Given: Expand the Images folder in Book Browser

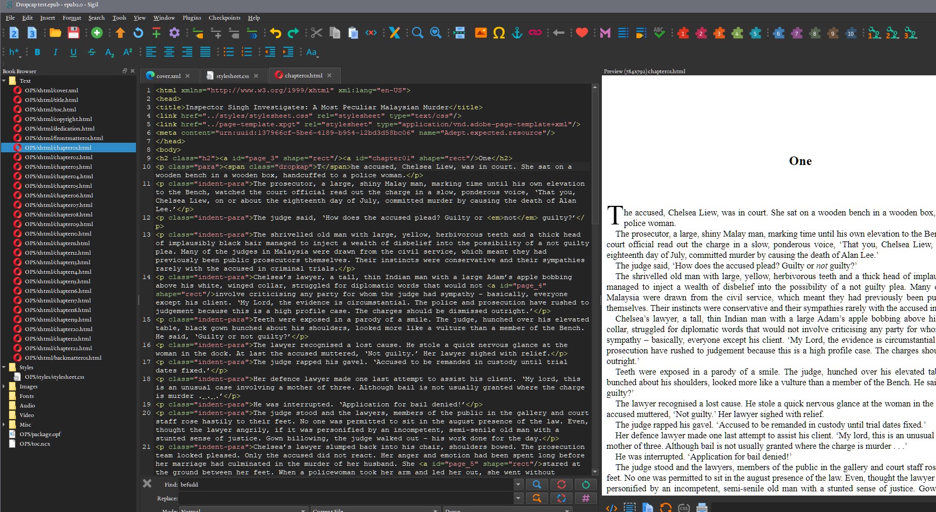Looking at the screenshot, I should [x=4, y=386].
